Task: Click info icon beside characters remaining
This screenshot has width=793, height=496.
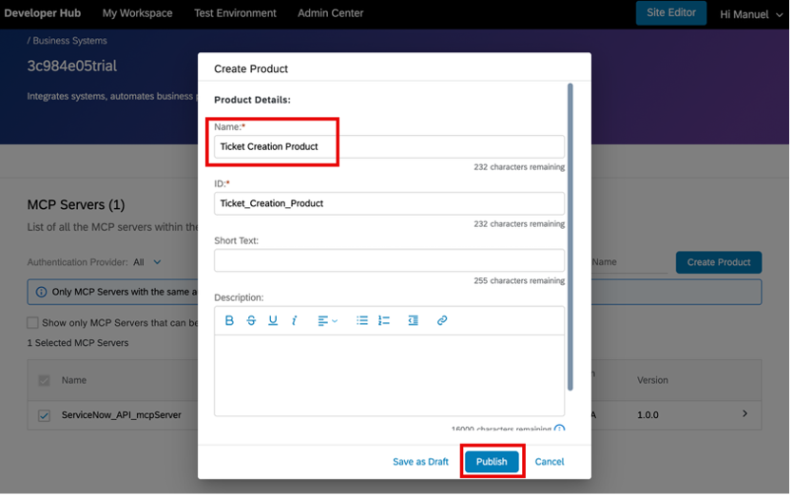Action: tap(559, 429)
